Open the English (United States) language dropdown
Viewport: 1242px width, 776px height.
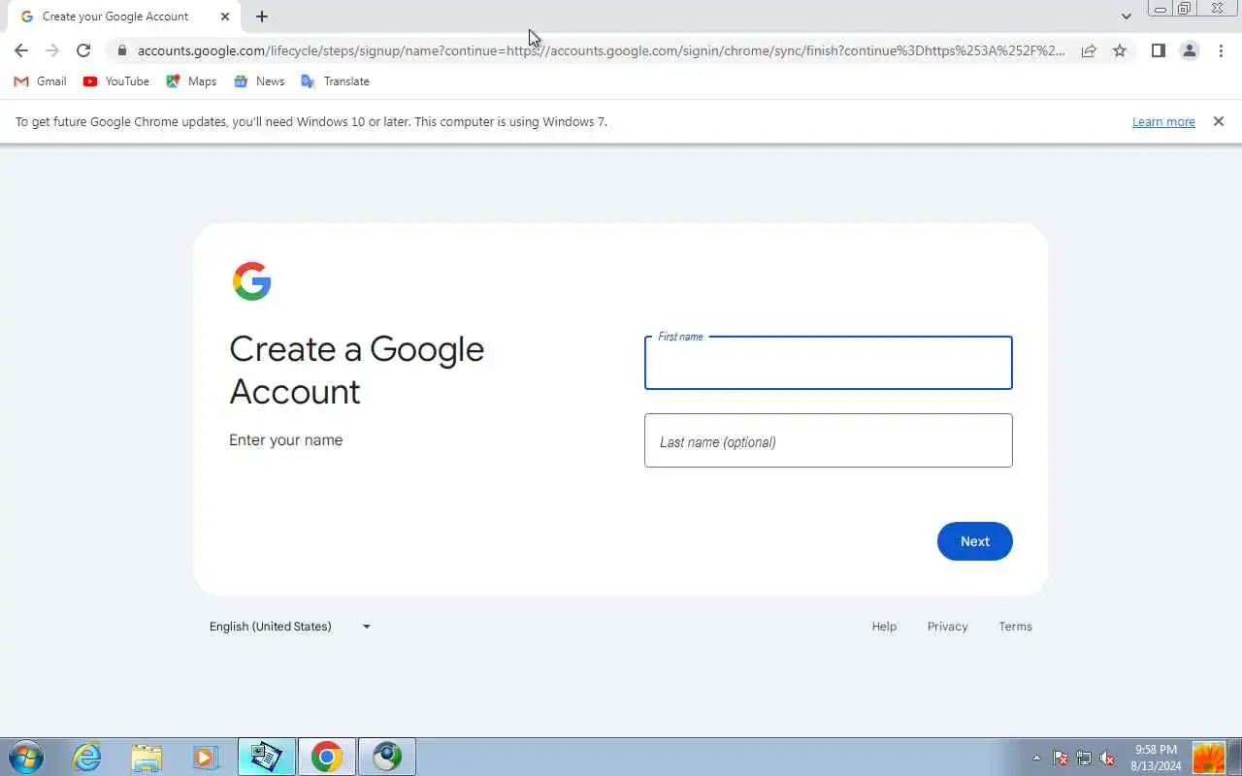[290, 627]
